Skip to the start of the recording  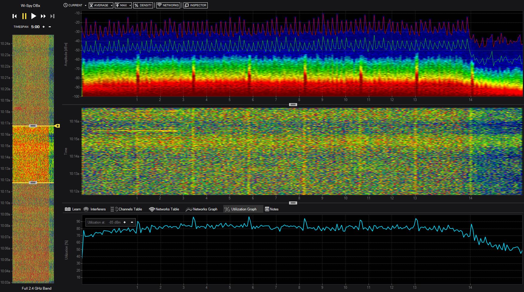click(14, 16)
